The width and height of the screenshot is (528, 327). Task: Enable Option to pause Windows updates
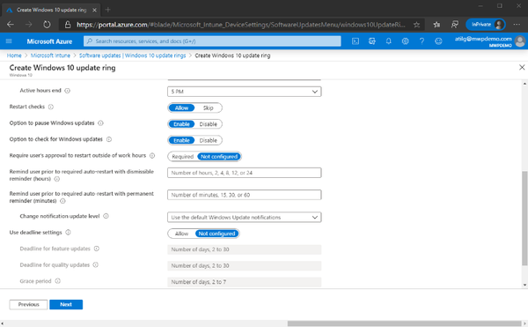(x=181, y=124)
